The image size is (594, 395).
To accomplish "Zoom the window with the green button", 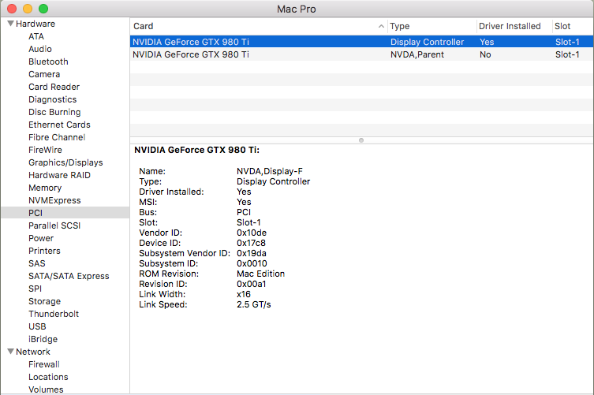I will tap(43, 9).
